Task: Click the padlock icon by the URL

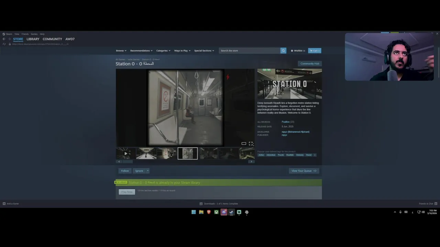Action: pyautogui.click(x=10, y=44)
